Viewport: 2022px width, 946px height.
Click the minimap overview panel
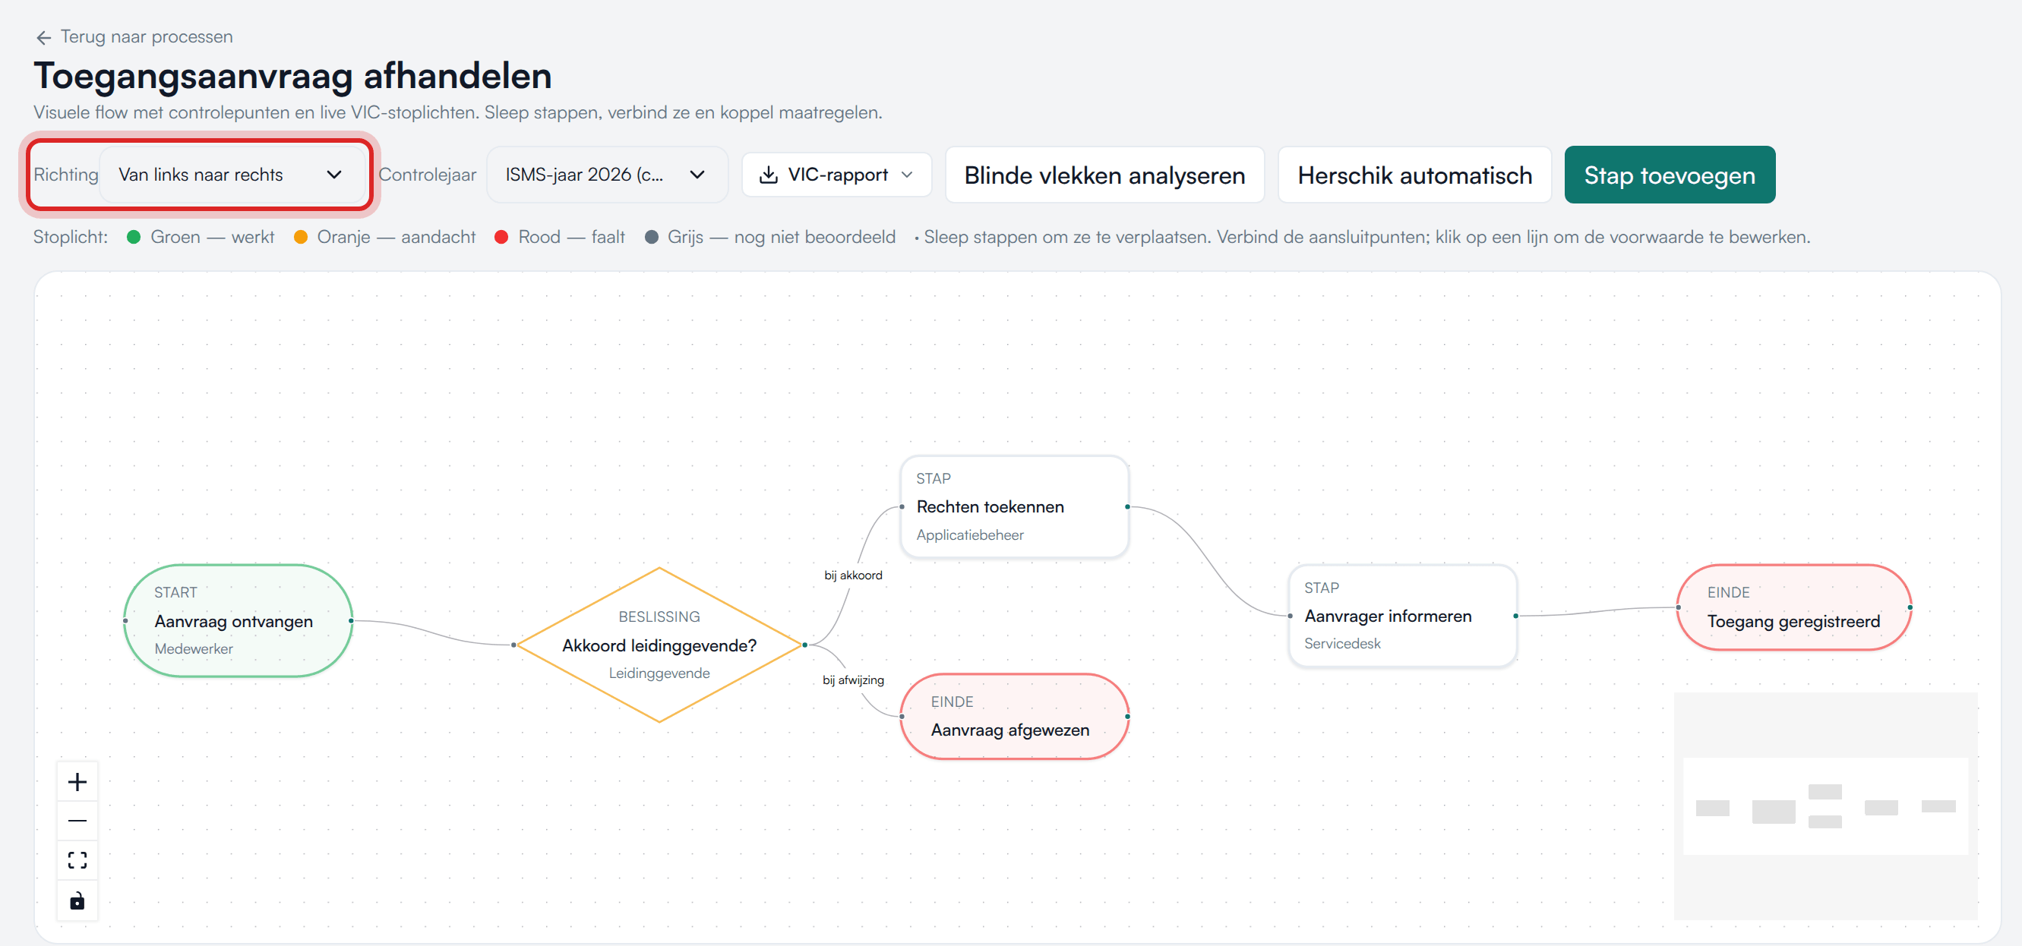pyautogui.click(x=1825, y=806)
